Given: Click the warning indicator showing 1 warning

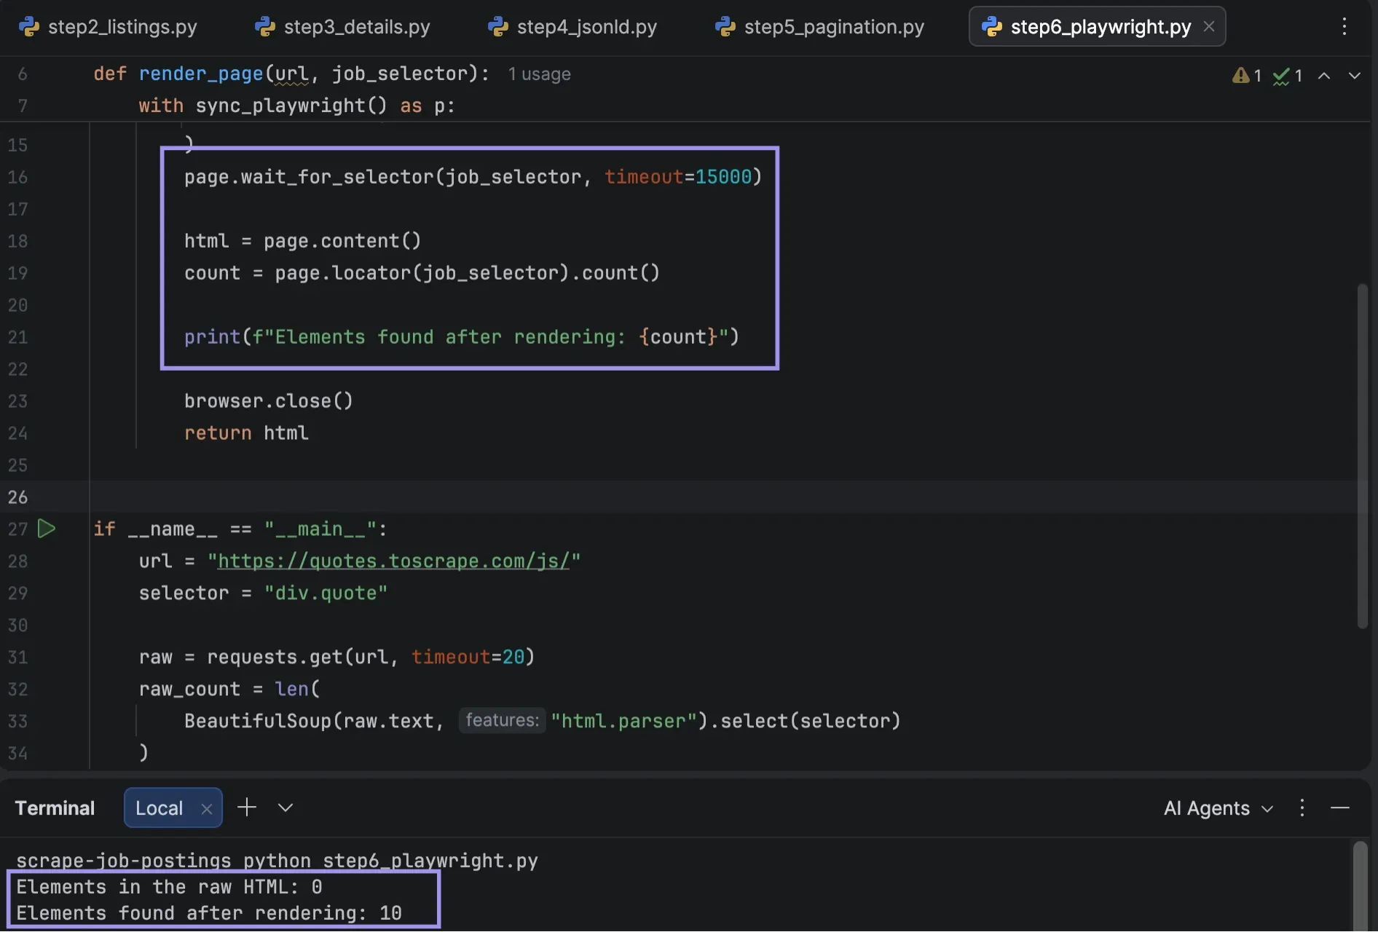Looking at the screenshot, I should coord(1247,75).
